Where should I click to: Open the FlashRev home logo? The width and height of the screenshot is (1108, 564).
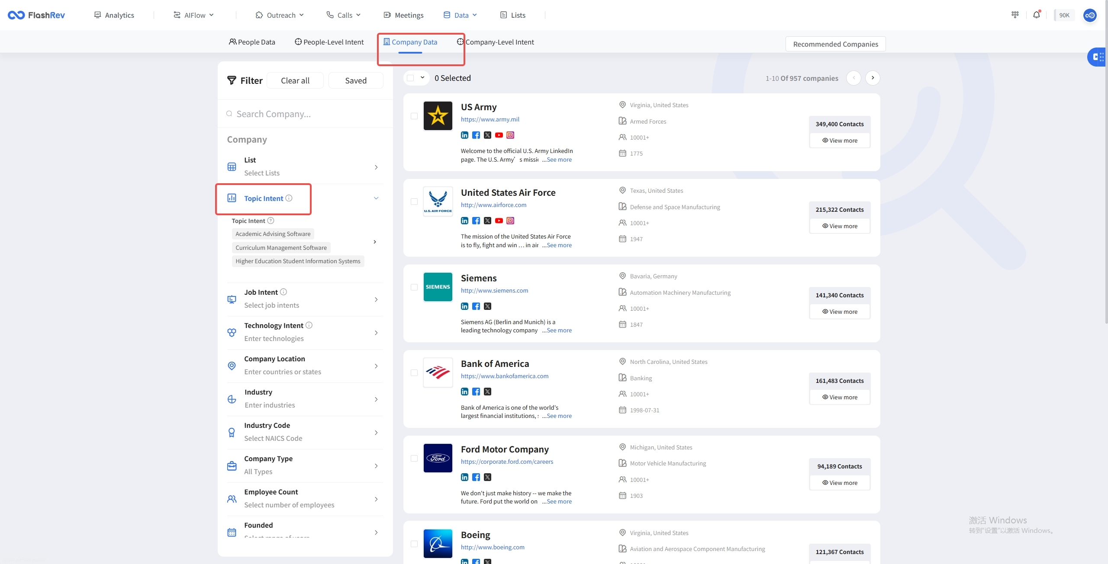36,15
